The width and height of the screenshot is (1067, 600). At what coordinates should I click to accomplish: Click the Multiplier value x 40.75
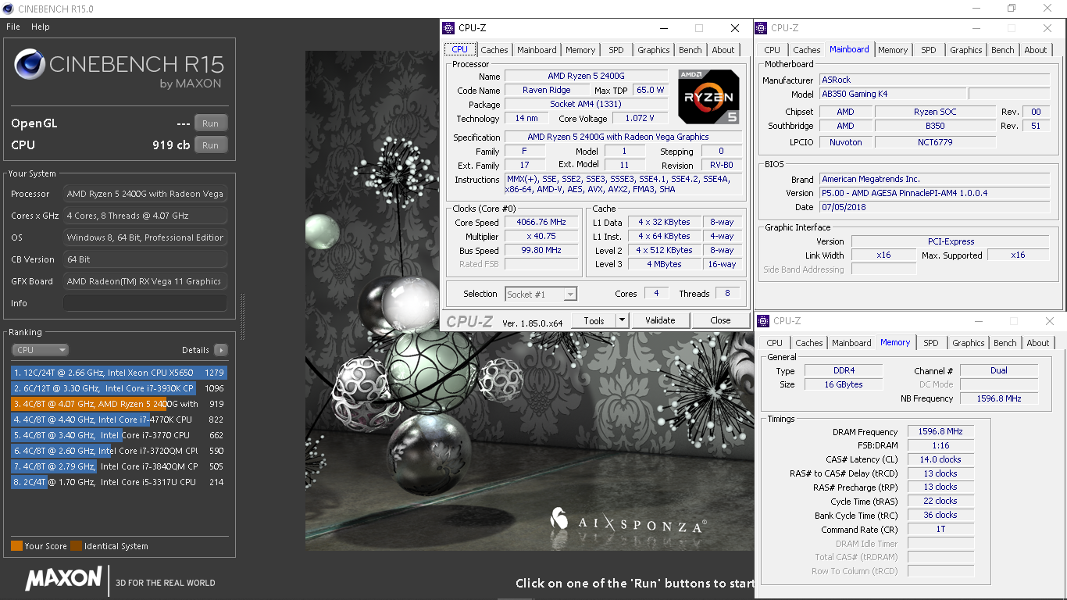[x=541, y=236]
